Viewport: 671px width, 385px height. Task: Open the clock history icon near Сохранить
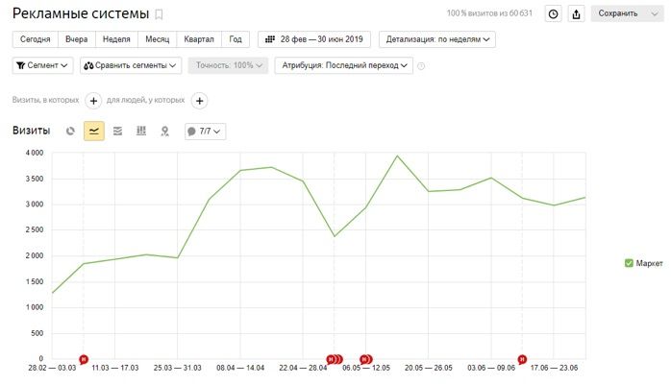click(553, 13)
